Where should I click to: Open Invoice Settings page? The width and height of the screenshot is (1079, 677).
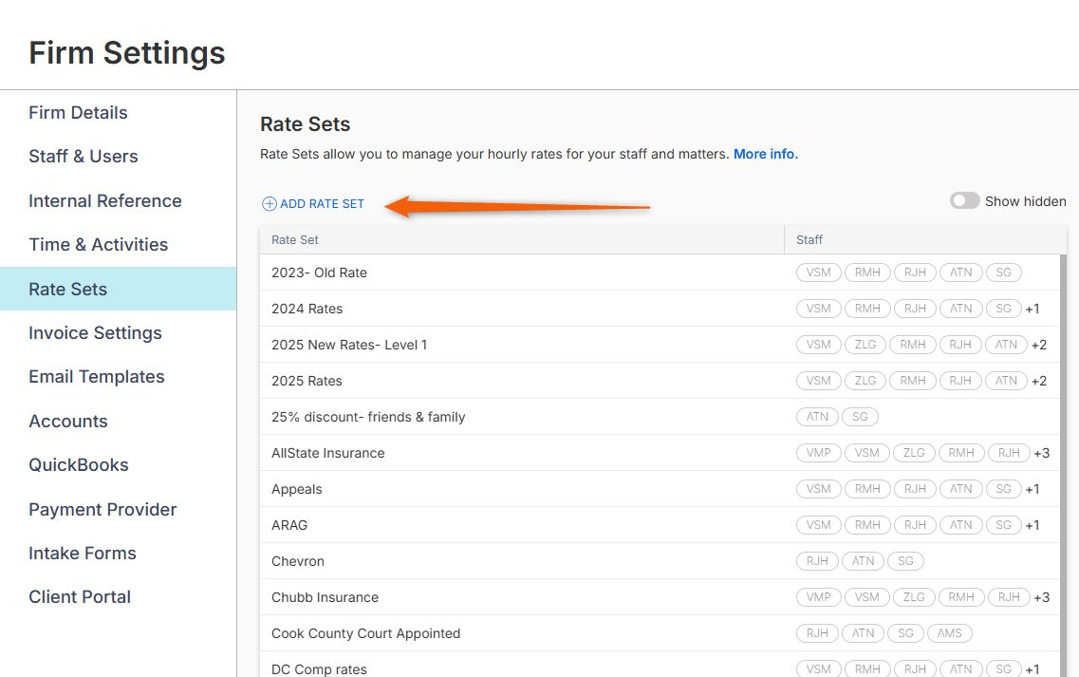(x=95, y=333)
